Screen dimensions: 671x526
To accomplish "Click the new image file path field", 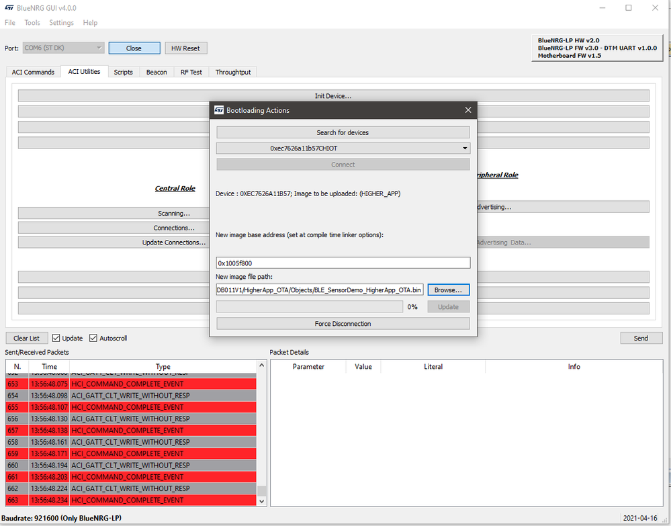I will [319, 290].
